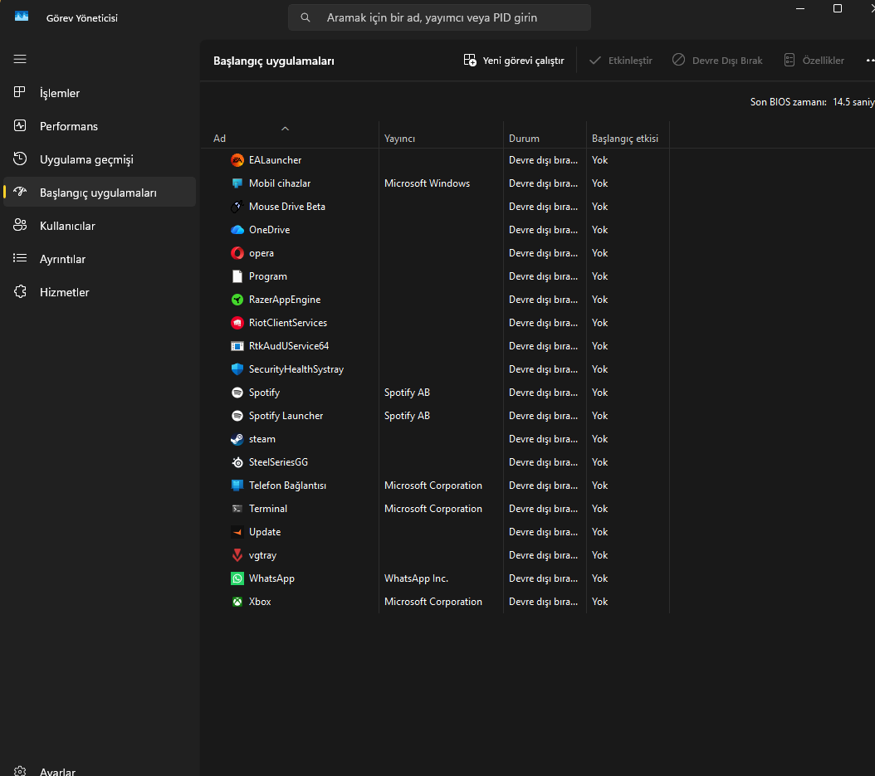
Task: Open the Kullanıcılar tab
Action: click(x=100, y=226)
